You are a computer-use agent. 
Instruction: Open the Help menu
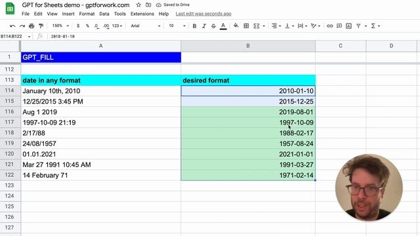pyautogui.click(x=163, y=14)
